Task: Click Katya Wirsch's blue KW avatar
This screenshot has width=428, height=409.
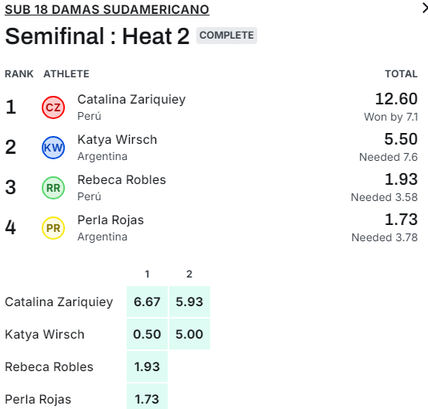Action: click(x=53, y=148)
